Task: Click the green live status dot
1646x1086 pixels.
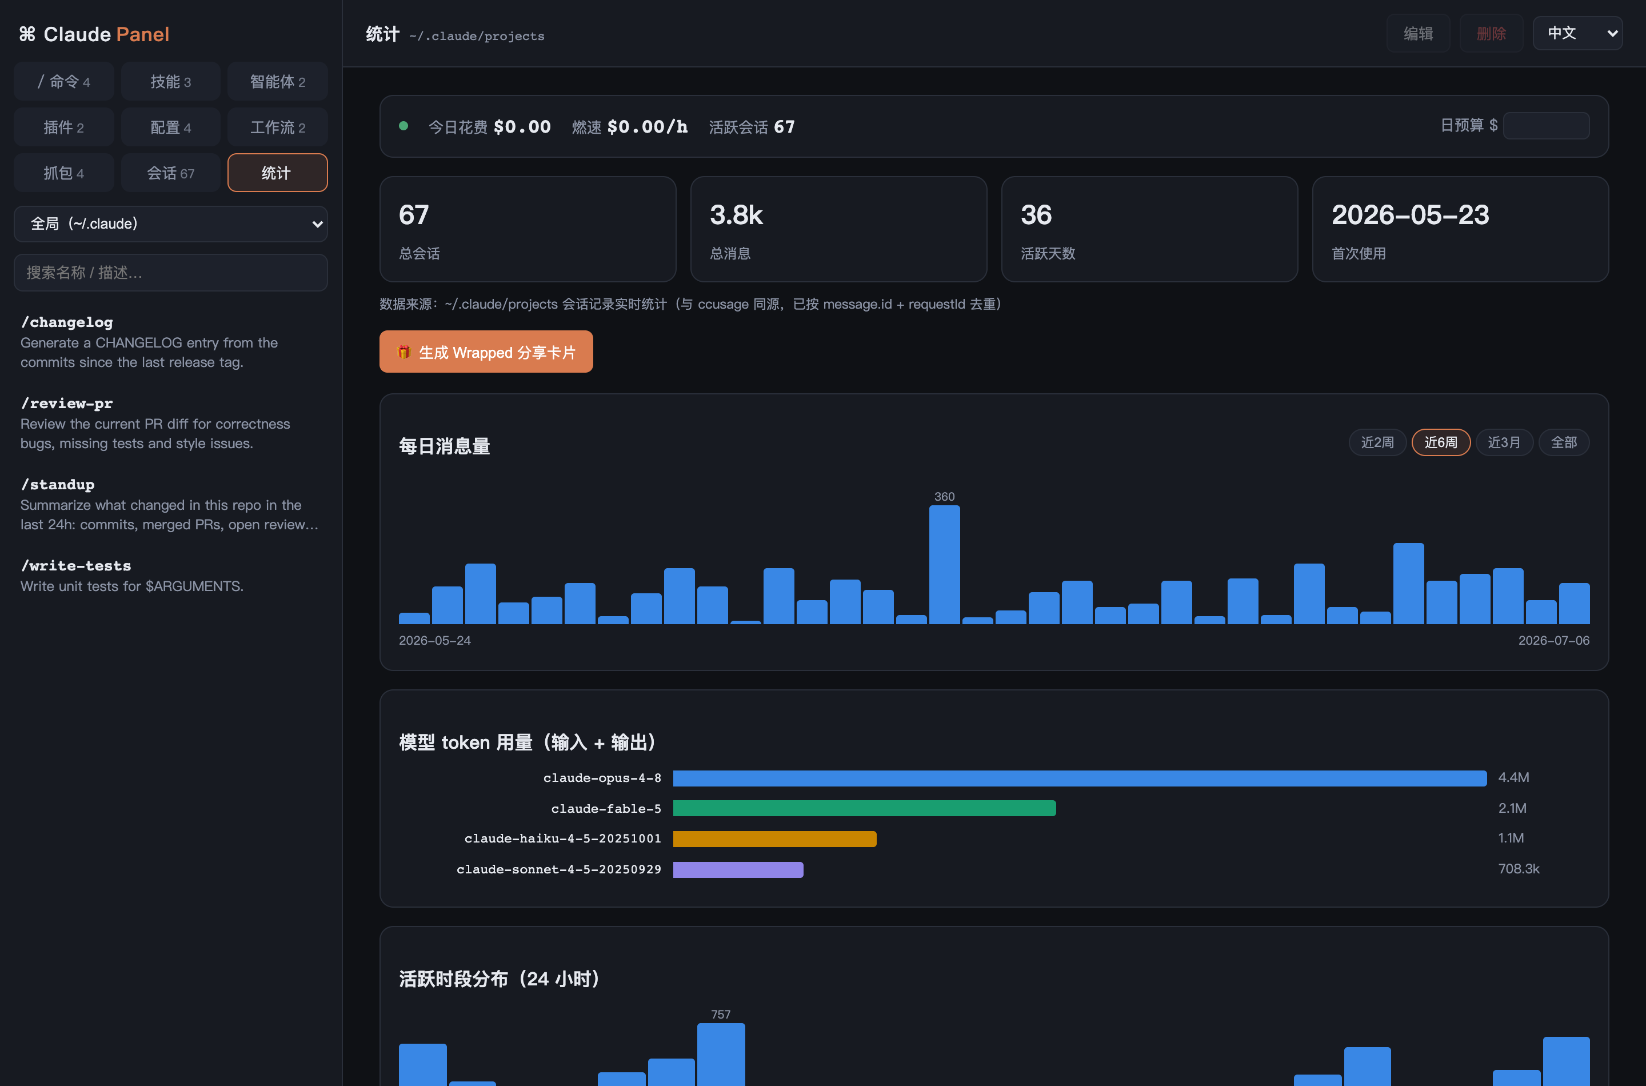Action: click(x=403, y=126)
